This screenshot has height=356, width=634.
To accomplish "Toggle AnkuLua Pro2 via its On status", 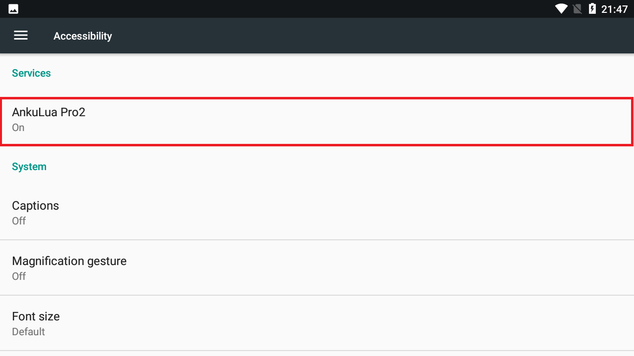I will click(x=18, y=128).
